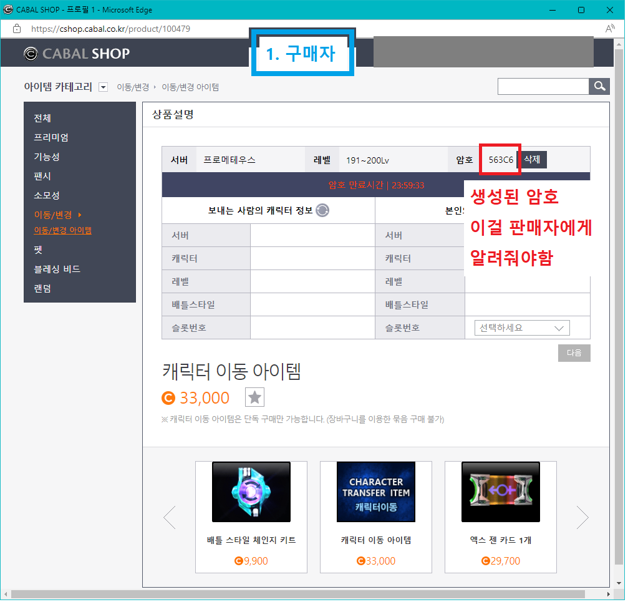Image resolution: width=628 pixels, height=602 pixels.
Task: Click the 상품설명 heading
Action: (174, 115)
